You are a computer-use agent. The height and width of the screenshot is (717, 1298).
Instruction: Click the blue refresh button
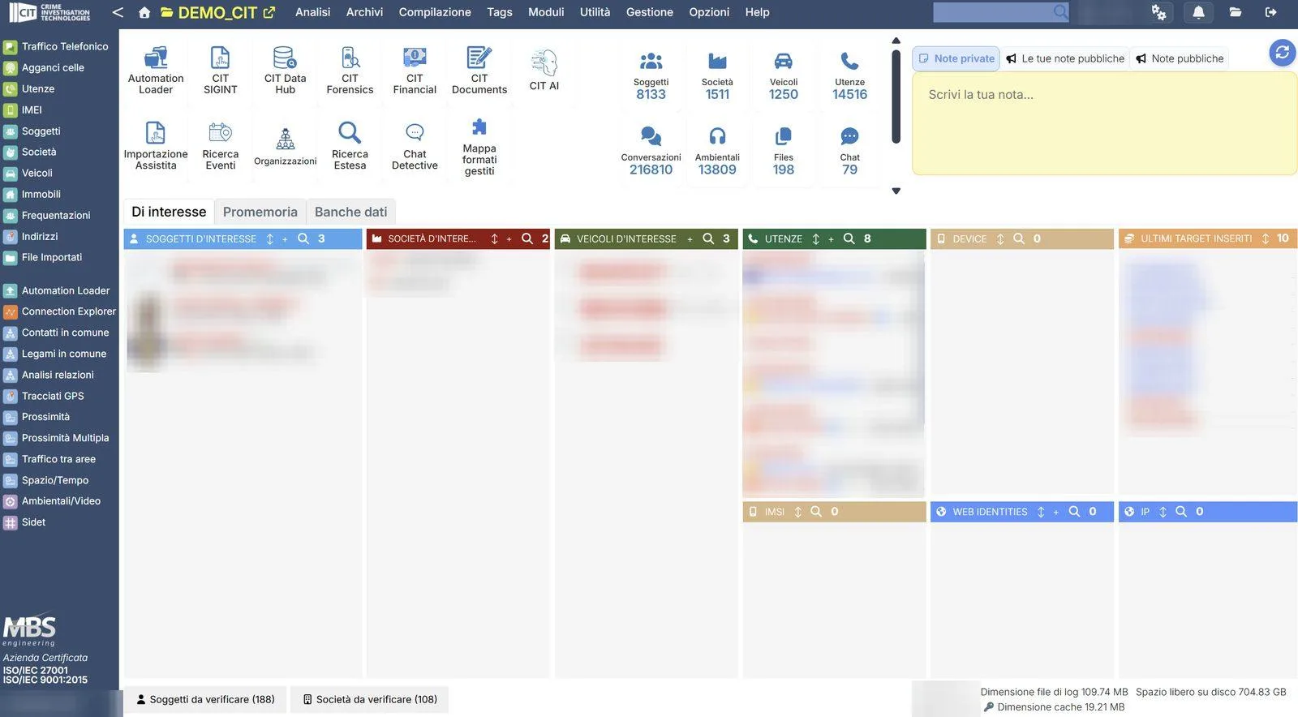tap(1282, 53)
